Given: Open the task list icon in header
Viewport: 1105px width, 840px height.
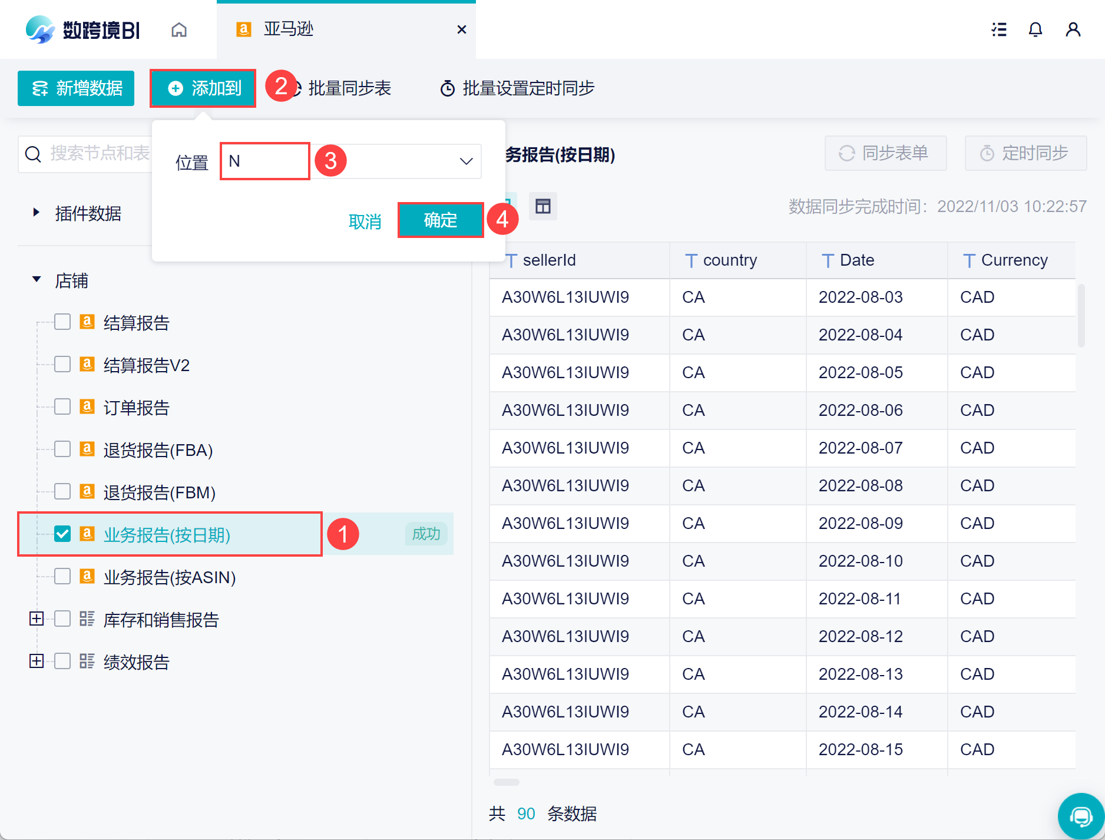Looking at the screenshot, I should point(999,29).
